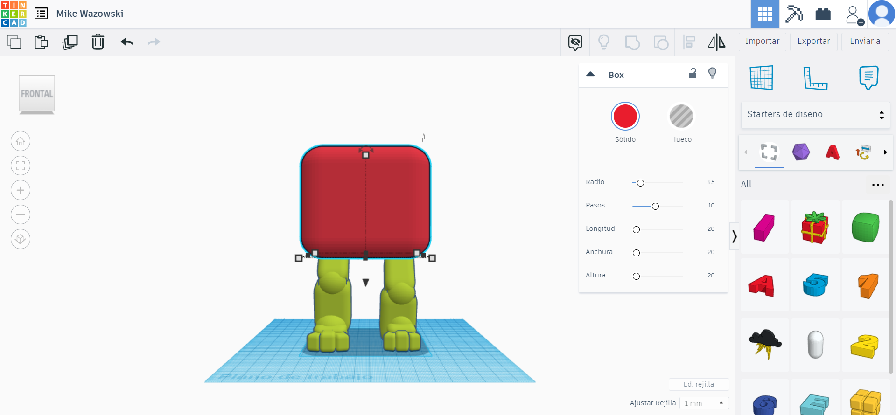
Task: Click the FRONTAL view cube
Action: [x=37, y=94]
